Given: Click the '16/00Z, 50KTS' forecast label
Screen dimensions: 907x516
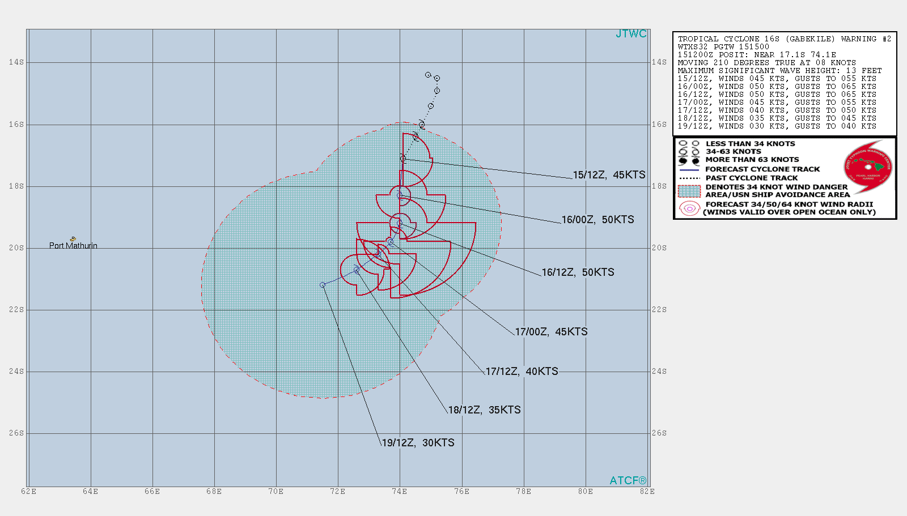Looking at the screenshot, I should tap(597, 220).
